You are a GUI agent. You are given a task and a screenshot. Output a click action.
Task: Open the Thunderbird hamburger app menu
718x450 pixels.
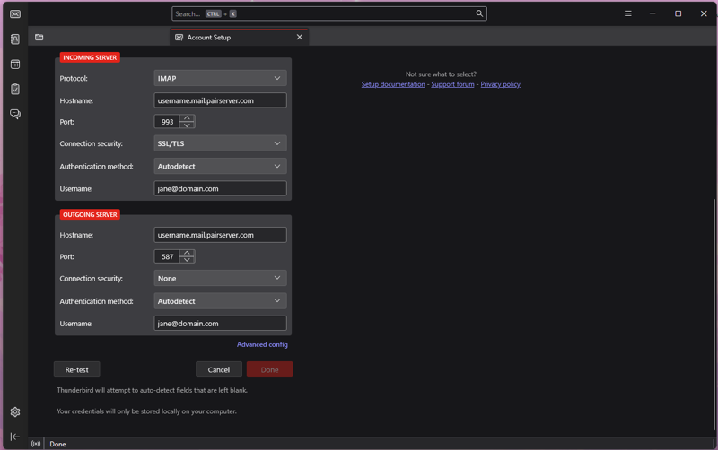627,13
